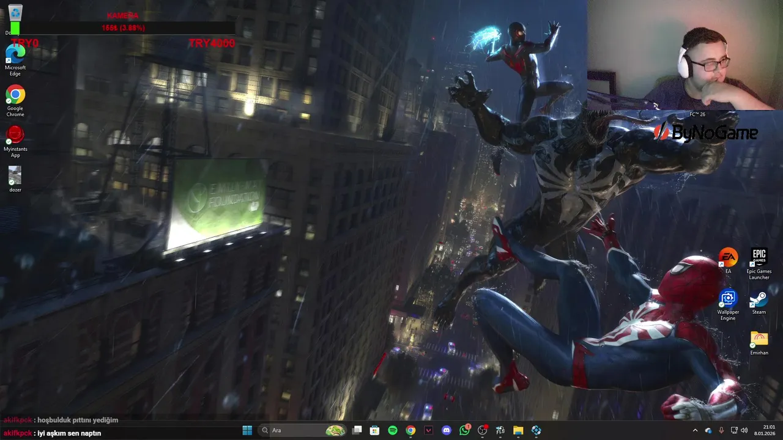783x440 pixels.
Task: Launch Valorant from the taskbar
Action: click(429, 430)
